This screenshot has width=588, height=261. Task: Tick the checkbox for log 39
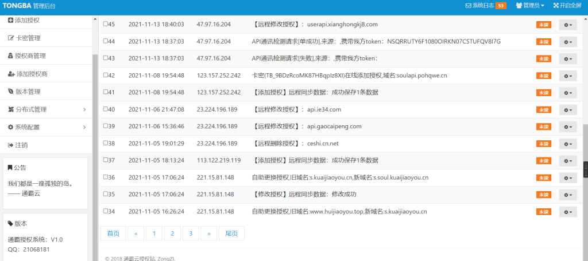click(x=106, y=126)
